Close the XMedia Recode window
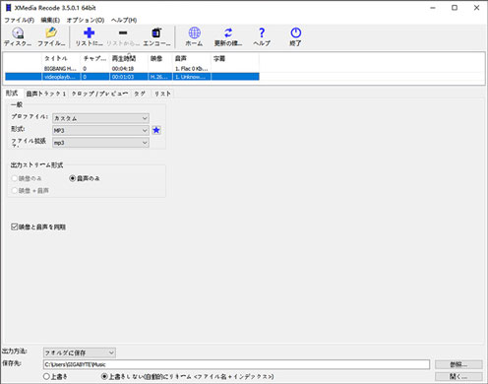This screenshot has width=488, height=384. point(476,8)
